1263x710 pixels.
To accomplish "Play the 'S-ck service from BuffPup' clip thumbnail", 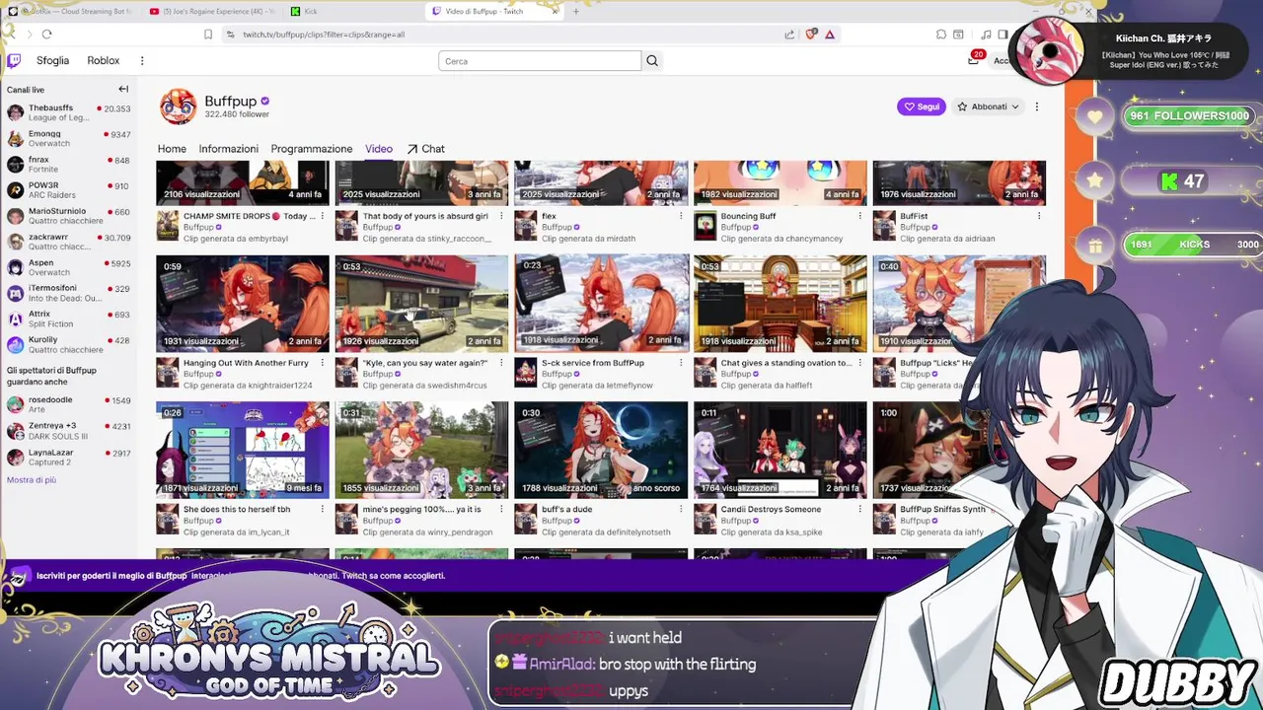I will [x=601, y=304].
